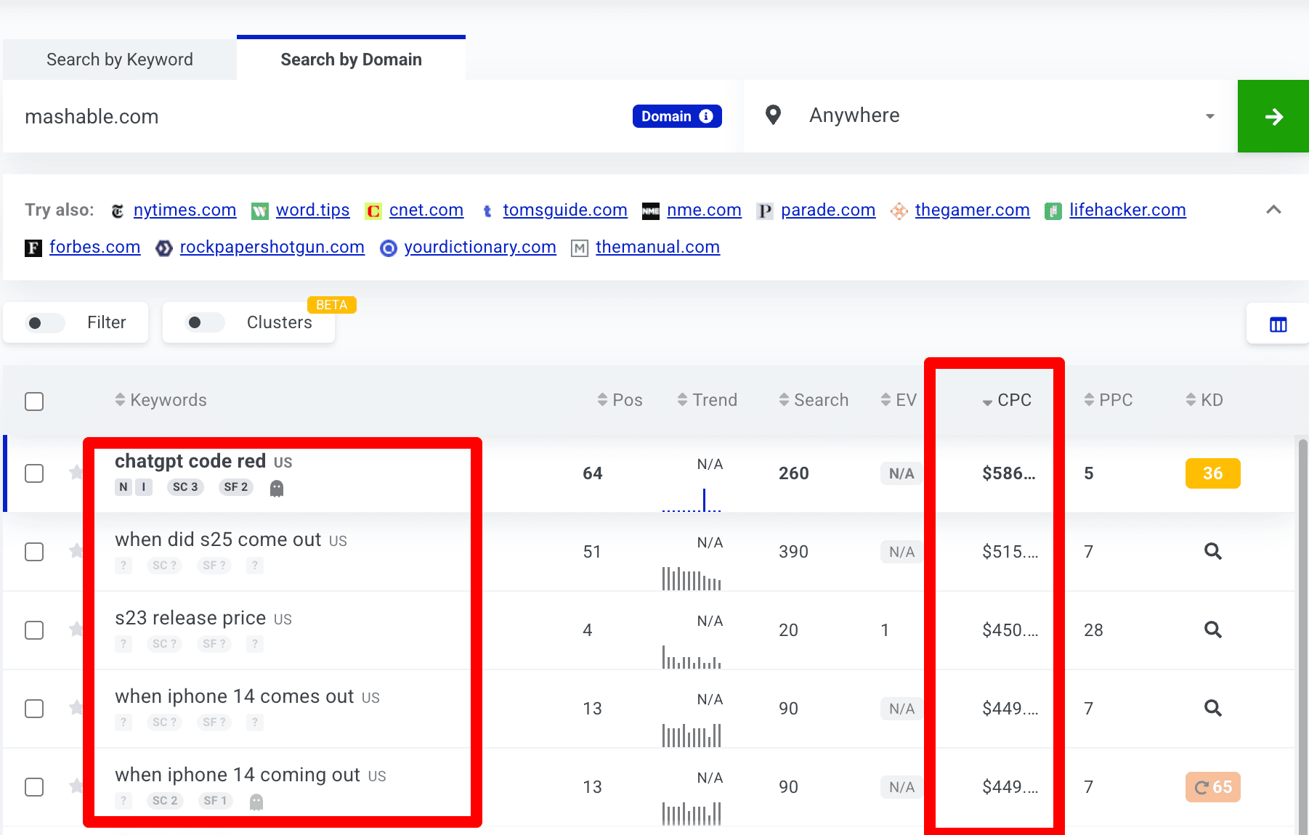Click the thegamer.com favicon
Image resolution: width=1309 pixels, height=835 pixels.
coord(899,211)
